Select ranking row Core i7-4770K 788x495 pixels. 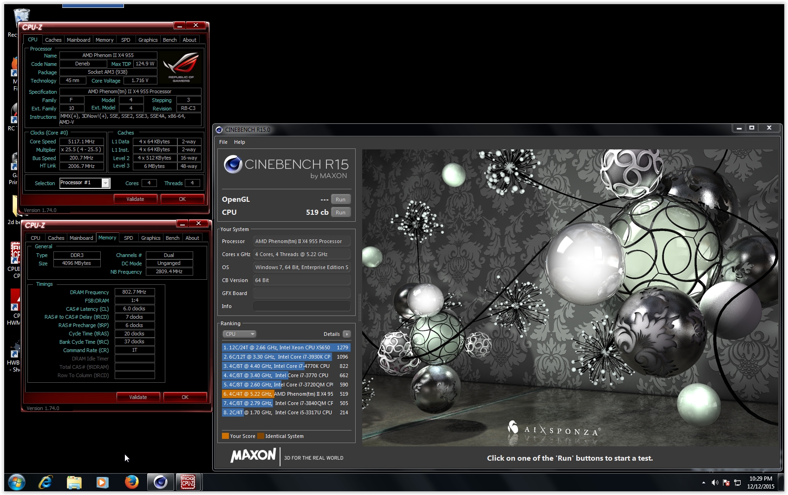coord(286,366)
